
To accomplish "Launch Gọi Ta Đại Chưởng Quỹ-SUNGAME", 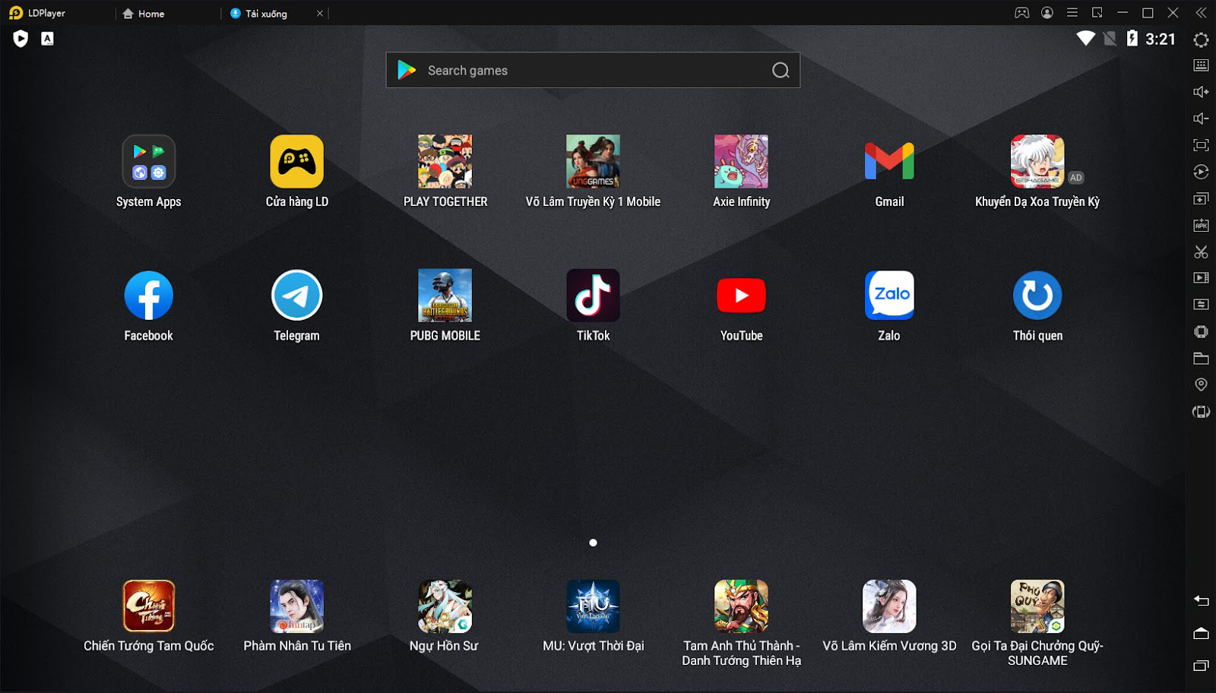I will [x=1037, y=606].
